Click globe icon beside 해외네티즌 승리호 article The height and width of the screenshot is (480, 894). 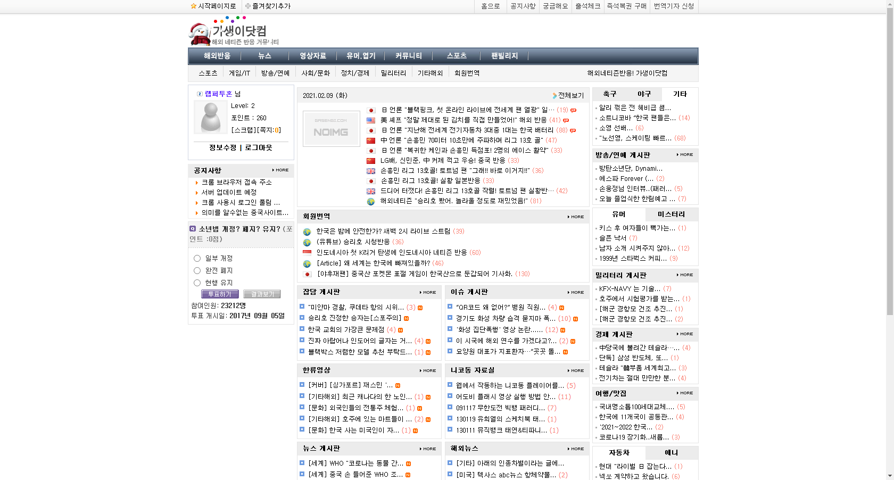coord(371,201)
